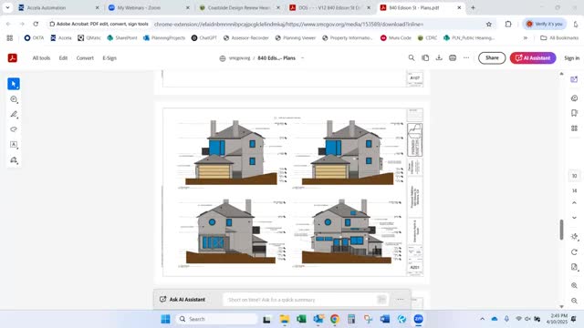Click the AI assistant question input
The height and width of the screenshot is (328, 584).
306,300
